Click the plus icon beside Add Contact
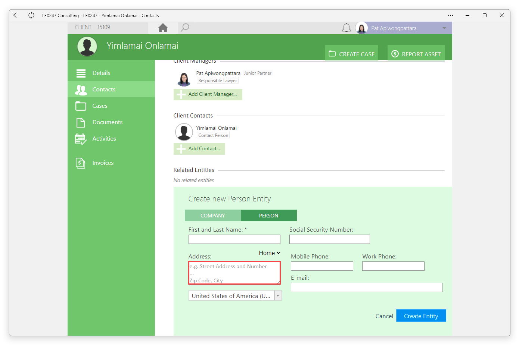This screenshot has height=345, width=519. coord(181,149)
